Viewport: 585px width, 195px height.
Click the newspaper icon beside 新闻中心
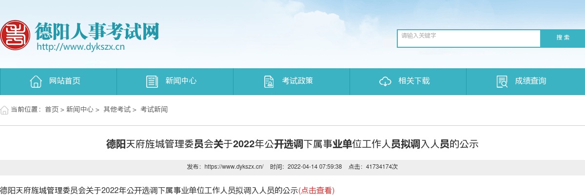click(152, 81)
